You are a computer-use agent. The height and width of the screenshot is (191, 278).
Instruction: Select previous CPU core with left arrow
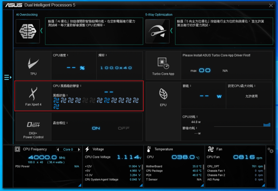(58, 149)
